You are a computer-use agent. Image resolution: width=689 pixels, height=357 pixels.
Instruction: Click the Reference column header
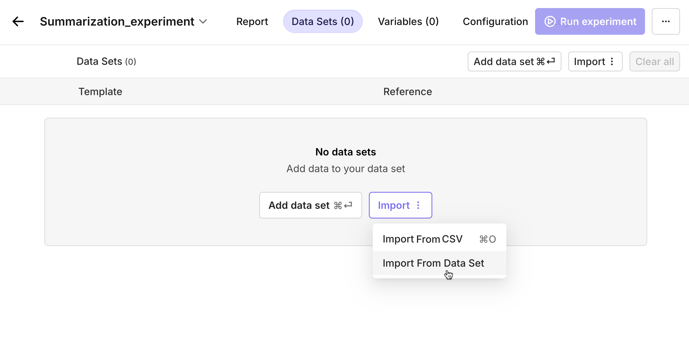tap(408, 91)
